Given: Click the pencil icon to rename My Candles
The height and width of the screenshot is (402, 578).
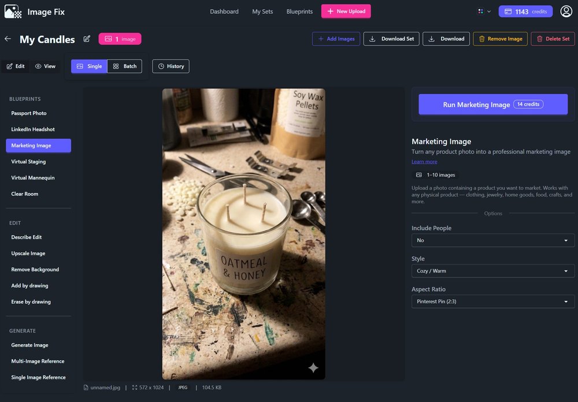Looking at the screenshot, I should coord(87,39).
